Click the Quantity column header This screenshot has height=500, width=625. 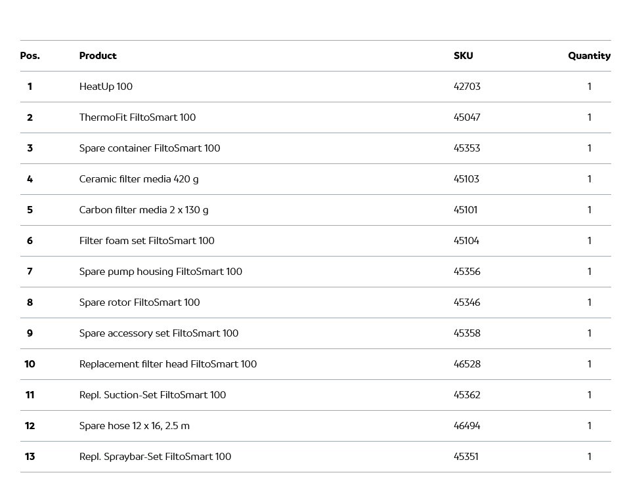coord(589,56)
